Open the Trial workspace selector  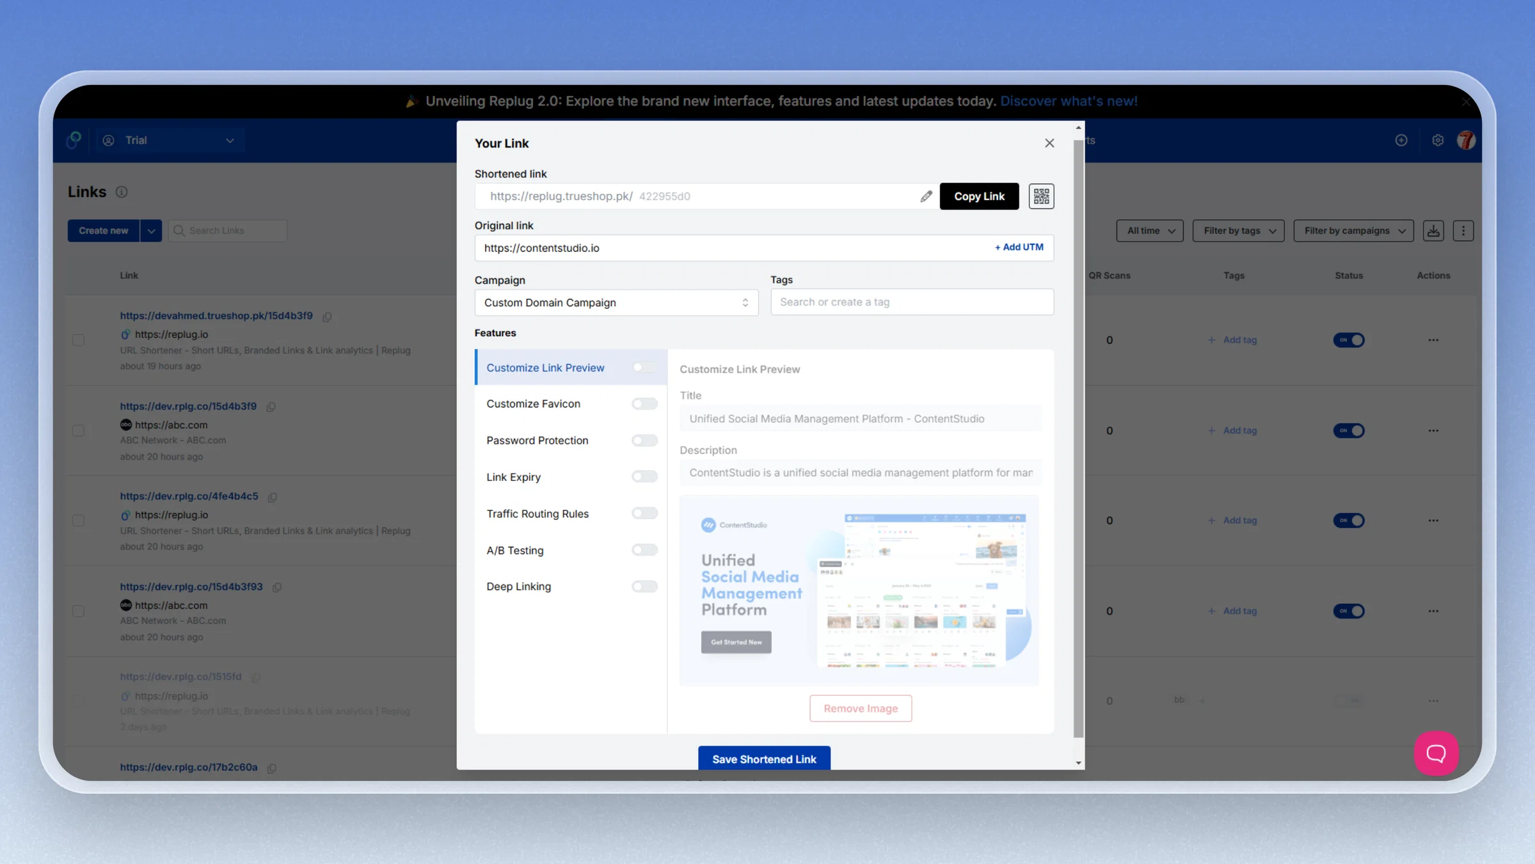[170, 140]
